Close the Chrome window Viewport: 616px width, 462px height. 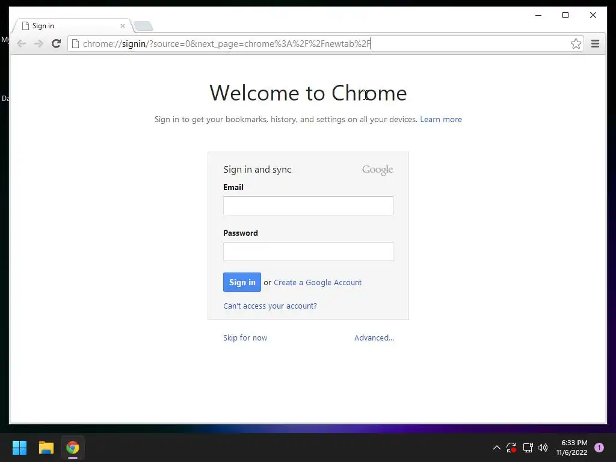[593, 15]
